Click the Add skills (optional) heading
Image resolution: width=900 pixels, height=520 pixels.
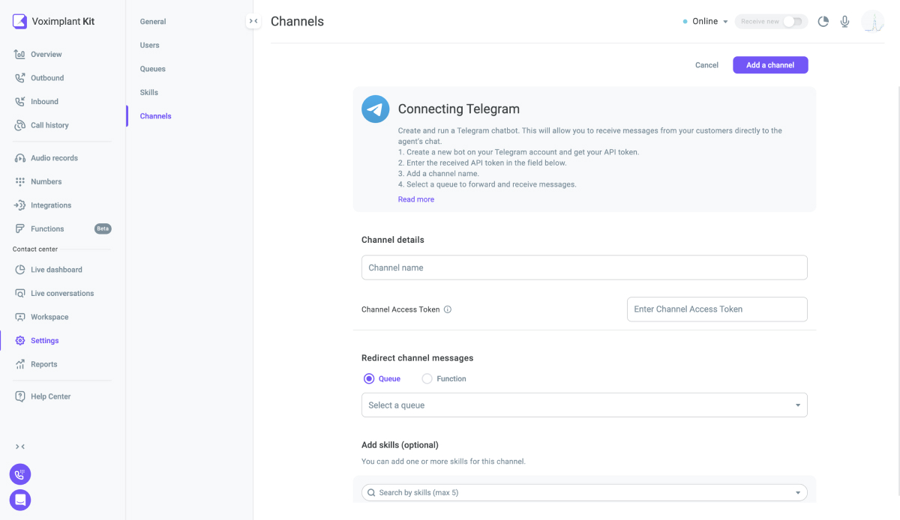(x=400, y=445)
